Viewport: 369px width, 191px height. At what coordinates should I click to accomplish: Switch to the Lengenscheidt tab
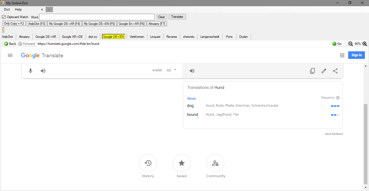[x=210, y=37]
